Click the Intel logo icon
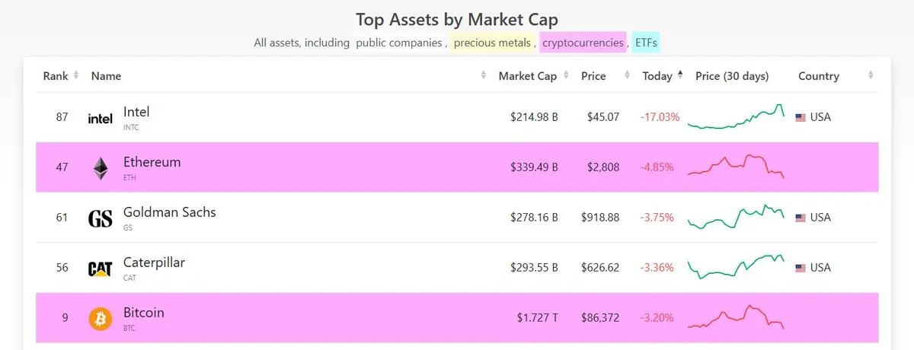914x350 pixels. 101,118
